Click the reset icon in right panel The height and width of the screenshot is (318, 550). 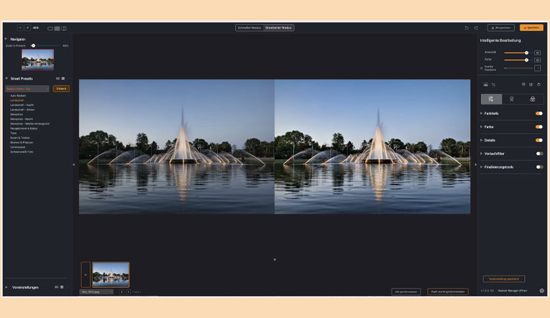click(x=539, y=84)
